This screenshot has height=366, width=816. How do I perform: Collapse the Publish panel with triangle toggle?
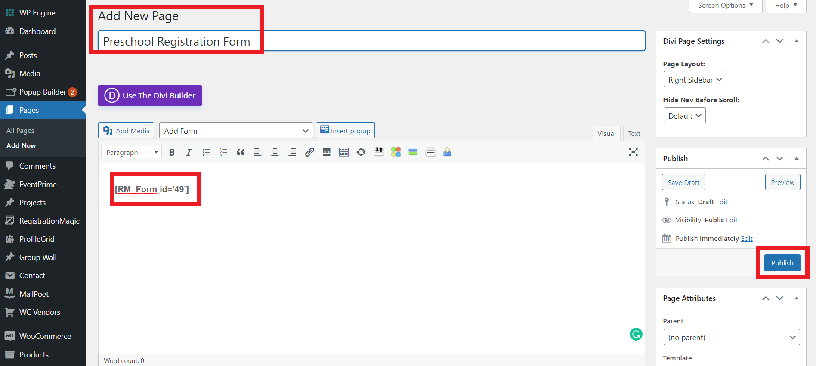click(x=797, y=158)
